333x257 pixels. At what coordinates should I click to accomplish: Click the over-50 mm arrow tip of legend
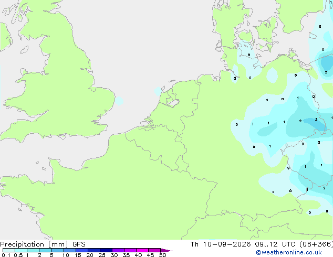(x=166, y=250)
